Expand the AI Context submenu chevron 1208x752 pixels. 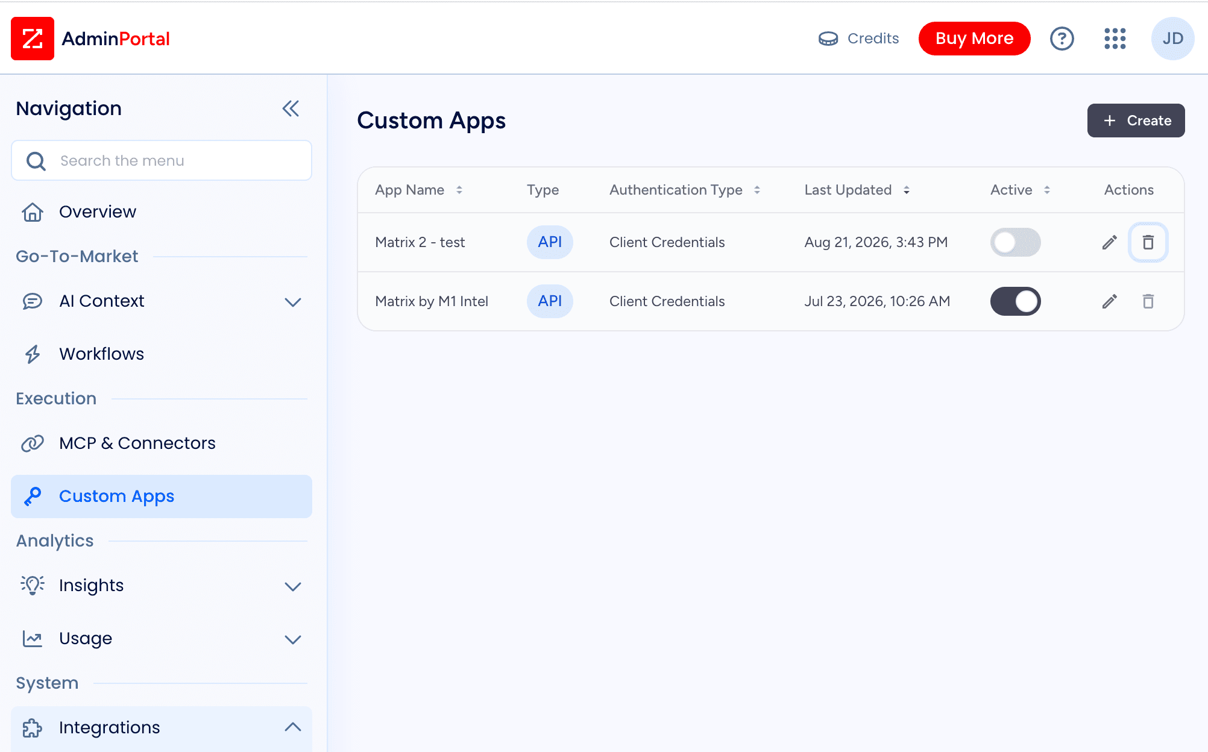[x=293, y=302]
